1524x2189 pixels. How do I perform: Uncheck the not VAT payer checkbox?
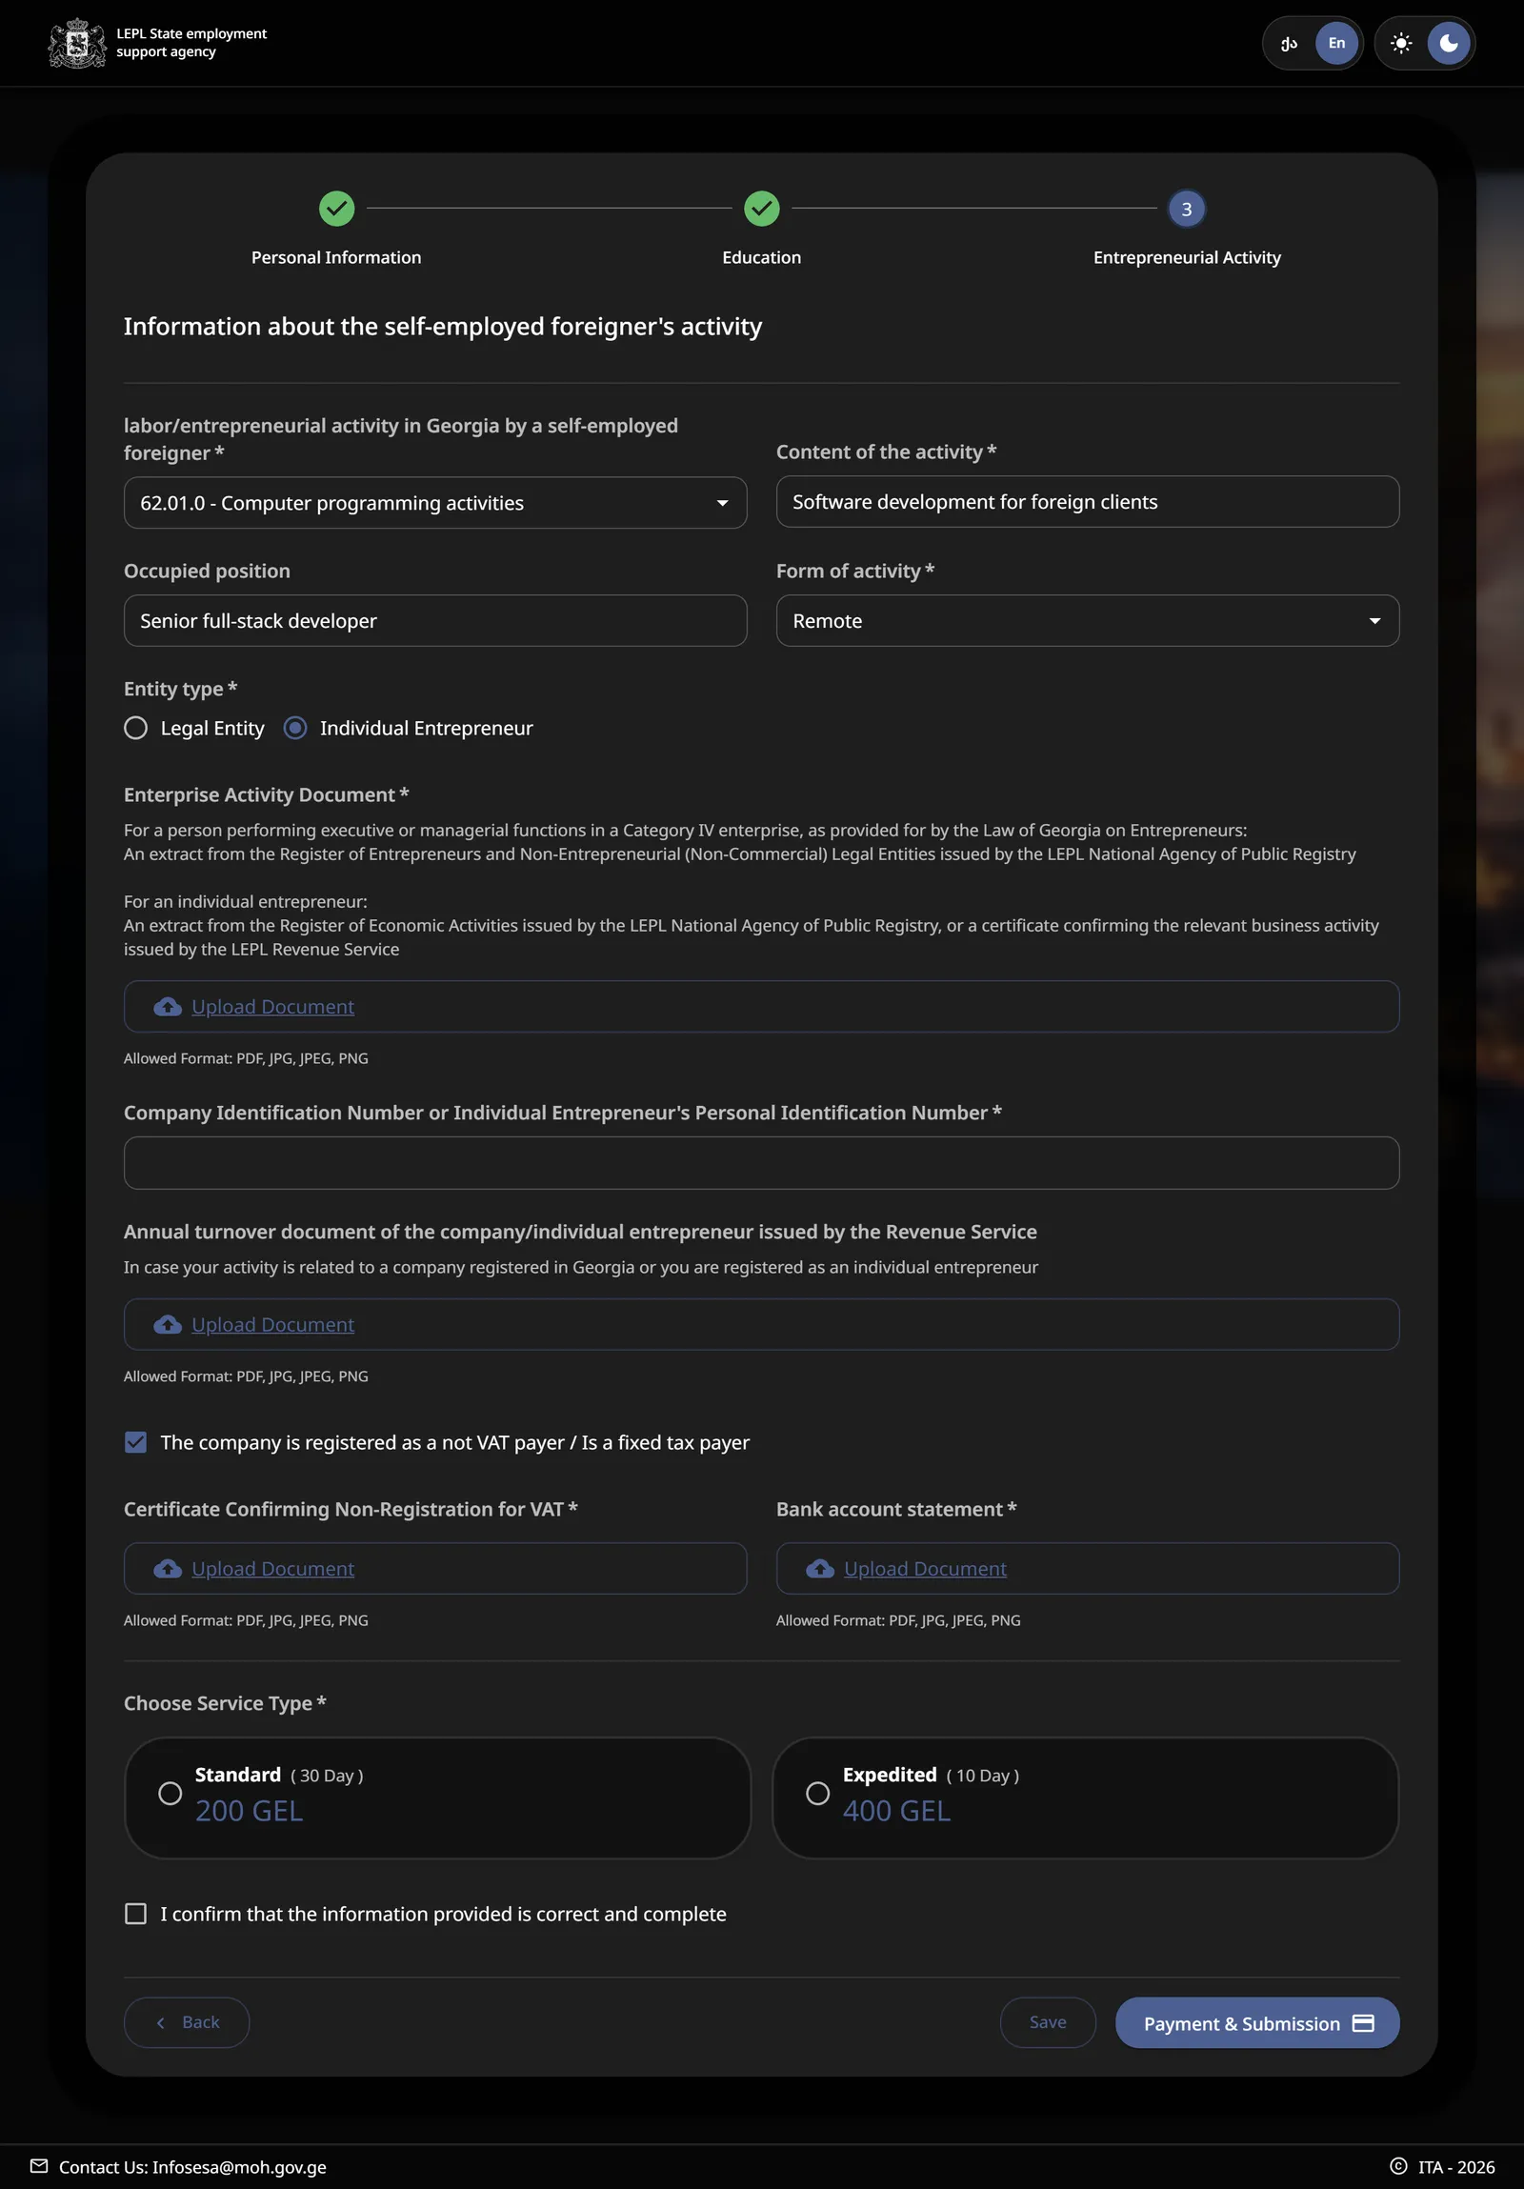click(136, 1442)
